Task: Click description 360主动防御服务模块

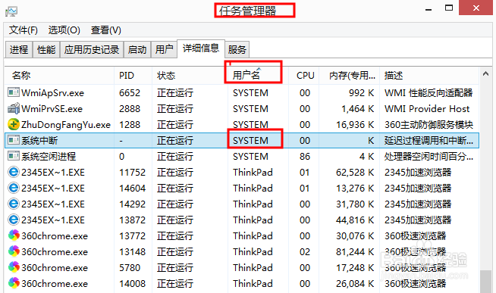Action: (429, 125)
